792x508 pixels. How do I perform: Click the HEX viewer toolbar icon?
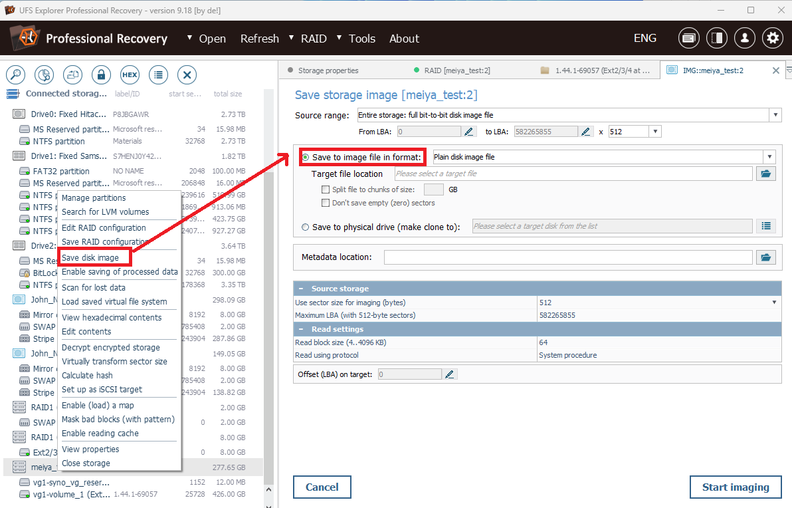(x=130, y=74)
